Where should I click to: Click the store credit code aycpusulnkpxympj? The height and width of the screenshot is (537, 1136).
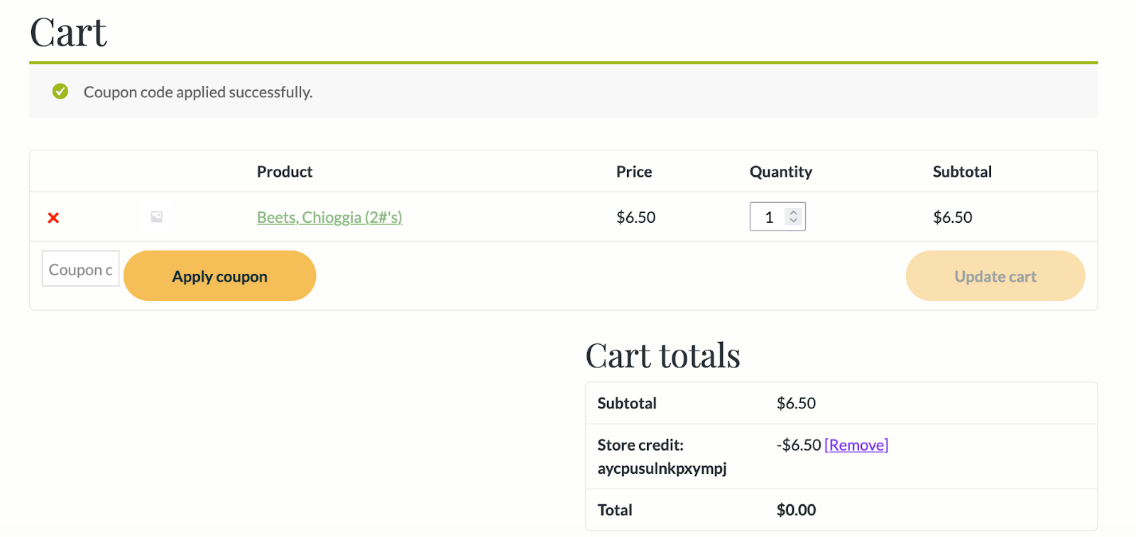[x=662, y=468]
